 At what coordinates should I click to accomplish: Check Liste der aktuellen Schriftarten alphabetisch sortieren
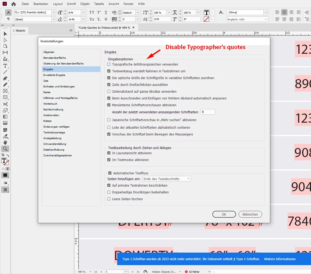coord(109,127)
